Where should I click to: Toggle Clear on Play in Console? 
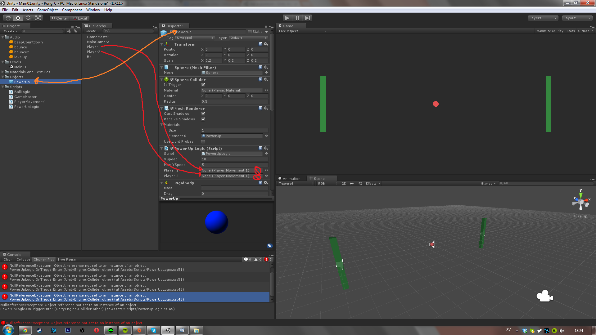(x=44, y=259)
